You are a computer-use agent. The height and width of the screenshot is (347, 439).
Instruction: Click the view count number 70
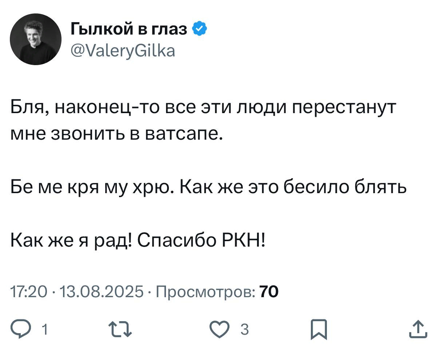pos(268,291)
